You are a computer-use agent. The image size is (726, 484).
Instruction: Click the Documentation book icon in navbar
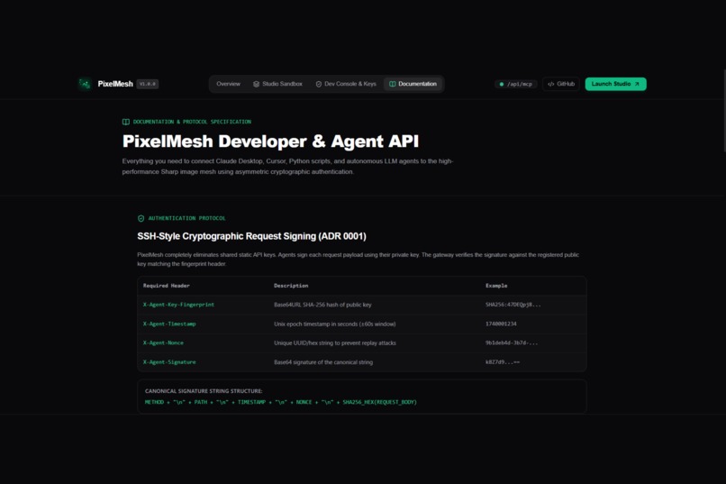coord(392,84)
